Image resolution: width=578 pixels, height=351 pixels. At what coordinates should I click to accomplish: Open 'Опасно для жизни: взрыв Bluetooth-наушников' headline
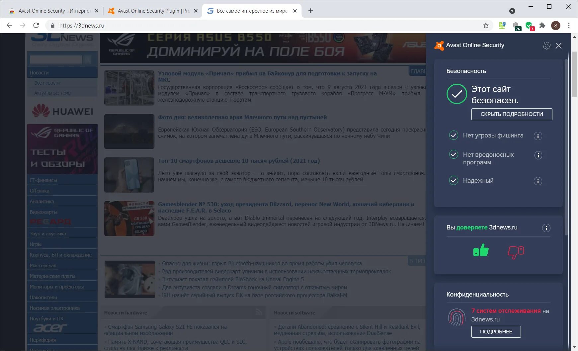click(262, 264)
